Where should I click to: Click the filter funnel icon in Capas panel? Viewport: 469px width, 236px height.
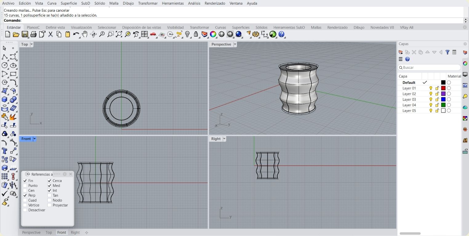point(447,52)
